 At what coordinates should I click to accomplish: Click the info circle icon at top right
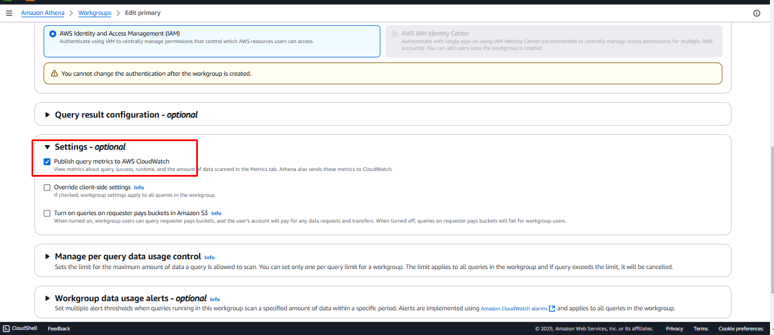[x=756, y=13]
